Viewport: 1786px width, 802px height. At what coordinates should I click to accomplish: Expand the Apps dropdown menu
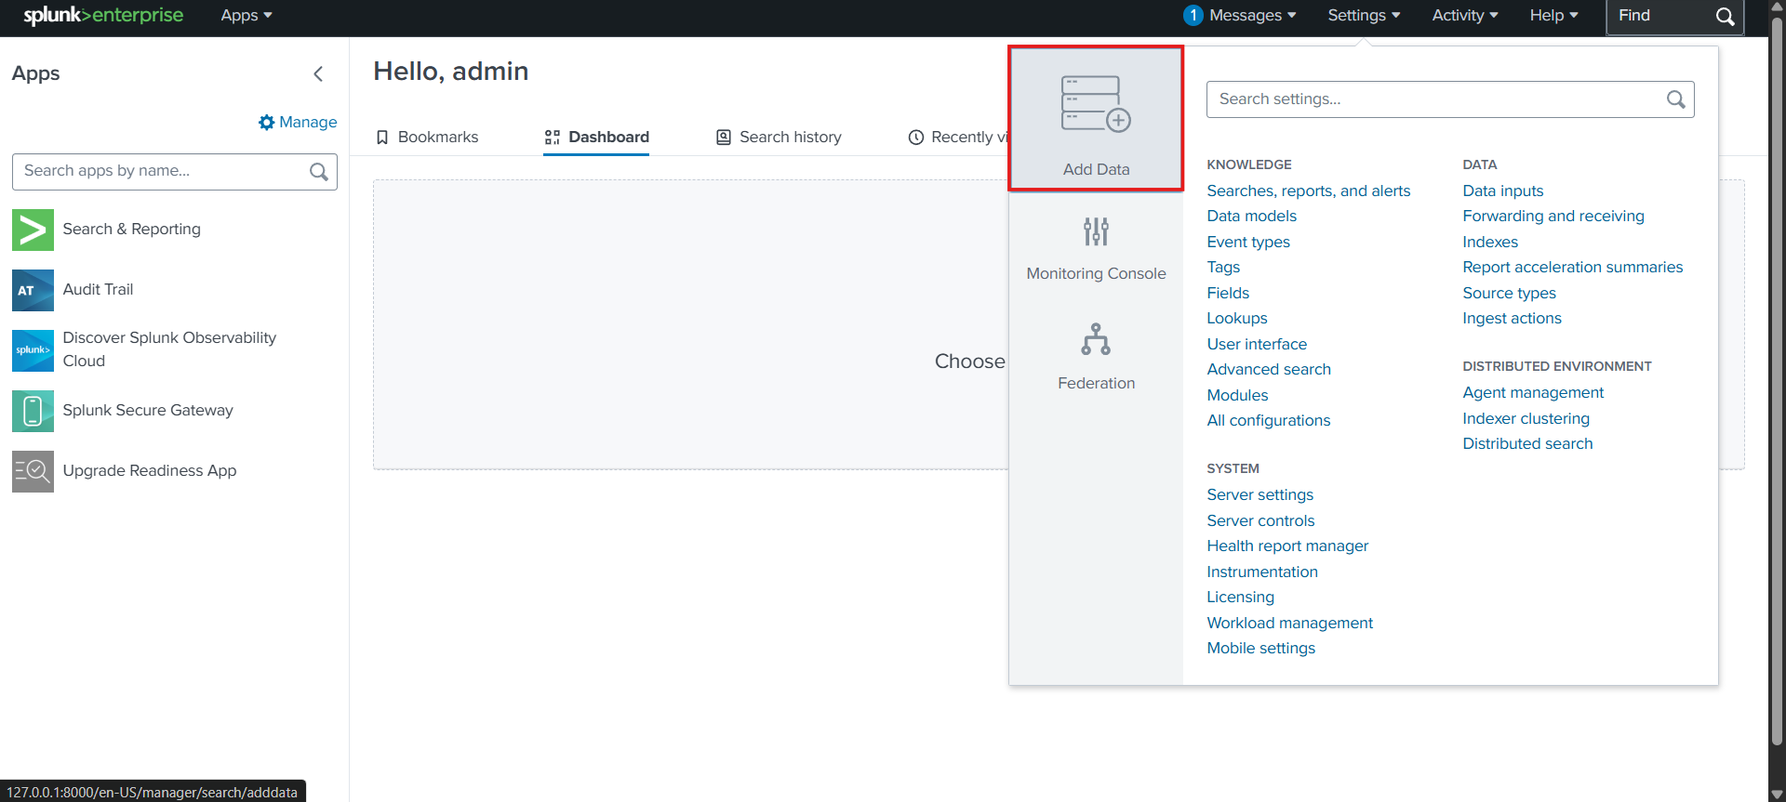pyautogui.click(x=247, y=16)
